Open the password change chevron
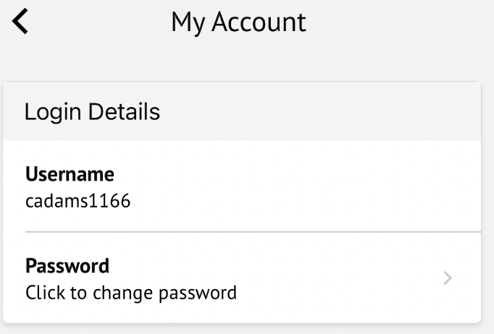The width and height of the screenshot is (494, 334). pos(448,278)
